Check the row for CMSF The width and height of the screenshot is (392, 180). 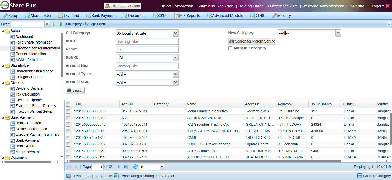pos(68,138)
